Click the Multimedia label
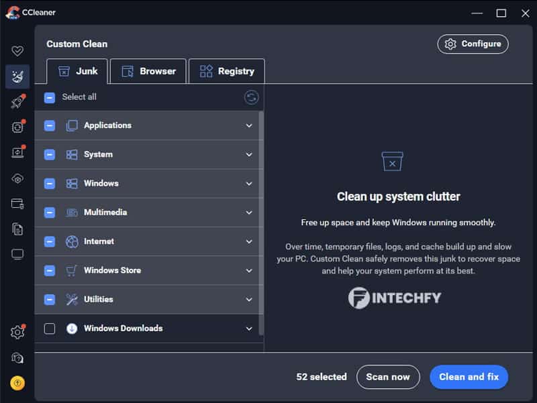Screen dimensions: 537x403 click(105, 213)
